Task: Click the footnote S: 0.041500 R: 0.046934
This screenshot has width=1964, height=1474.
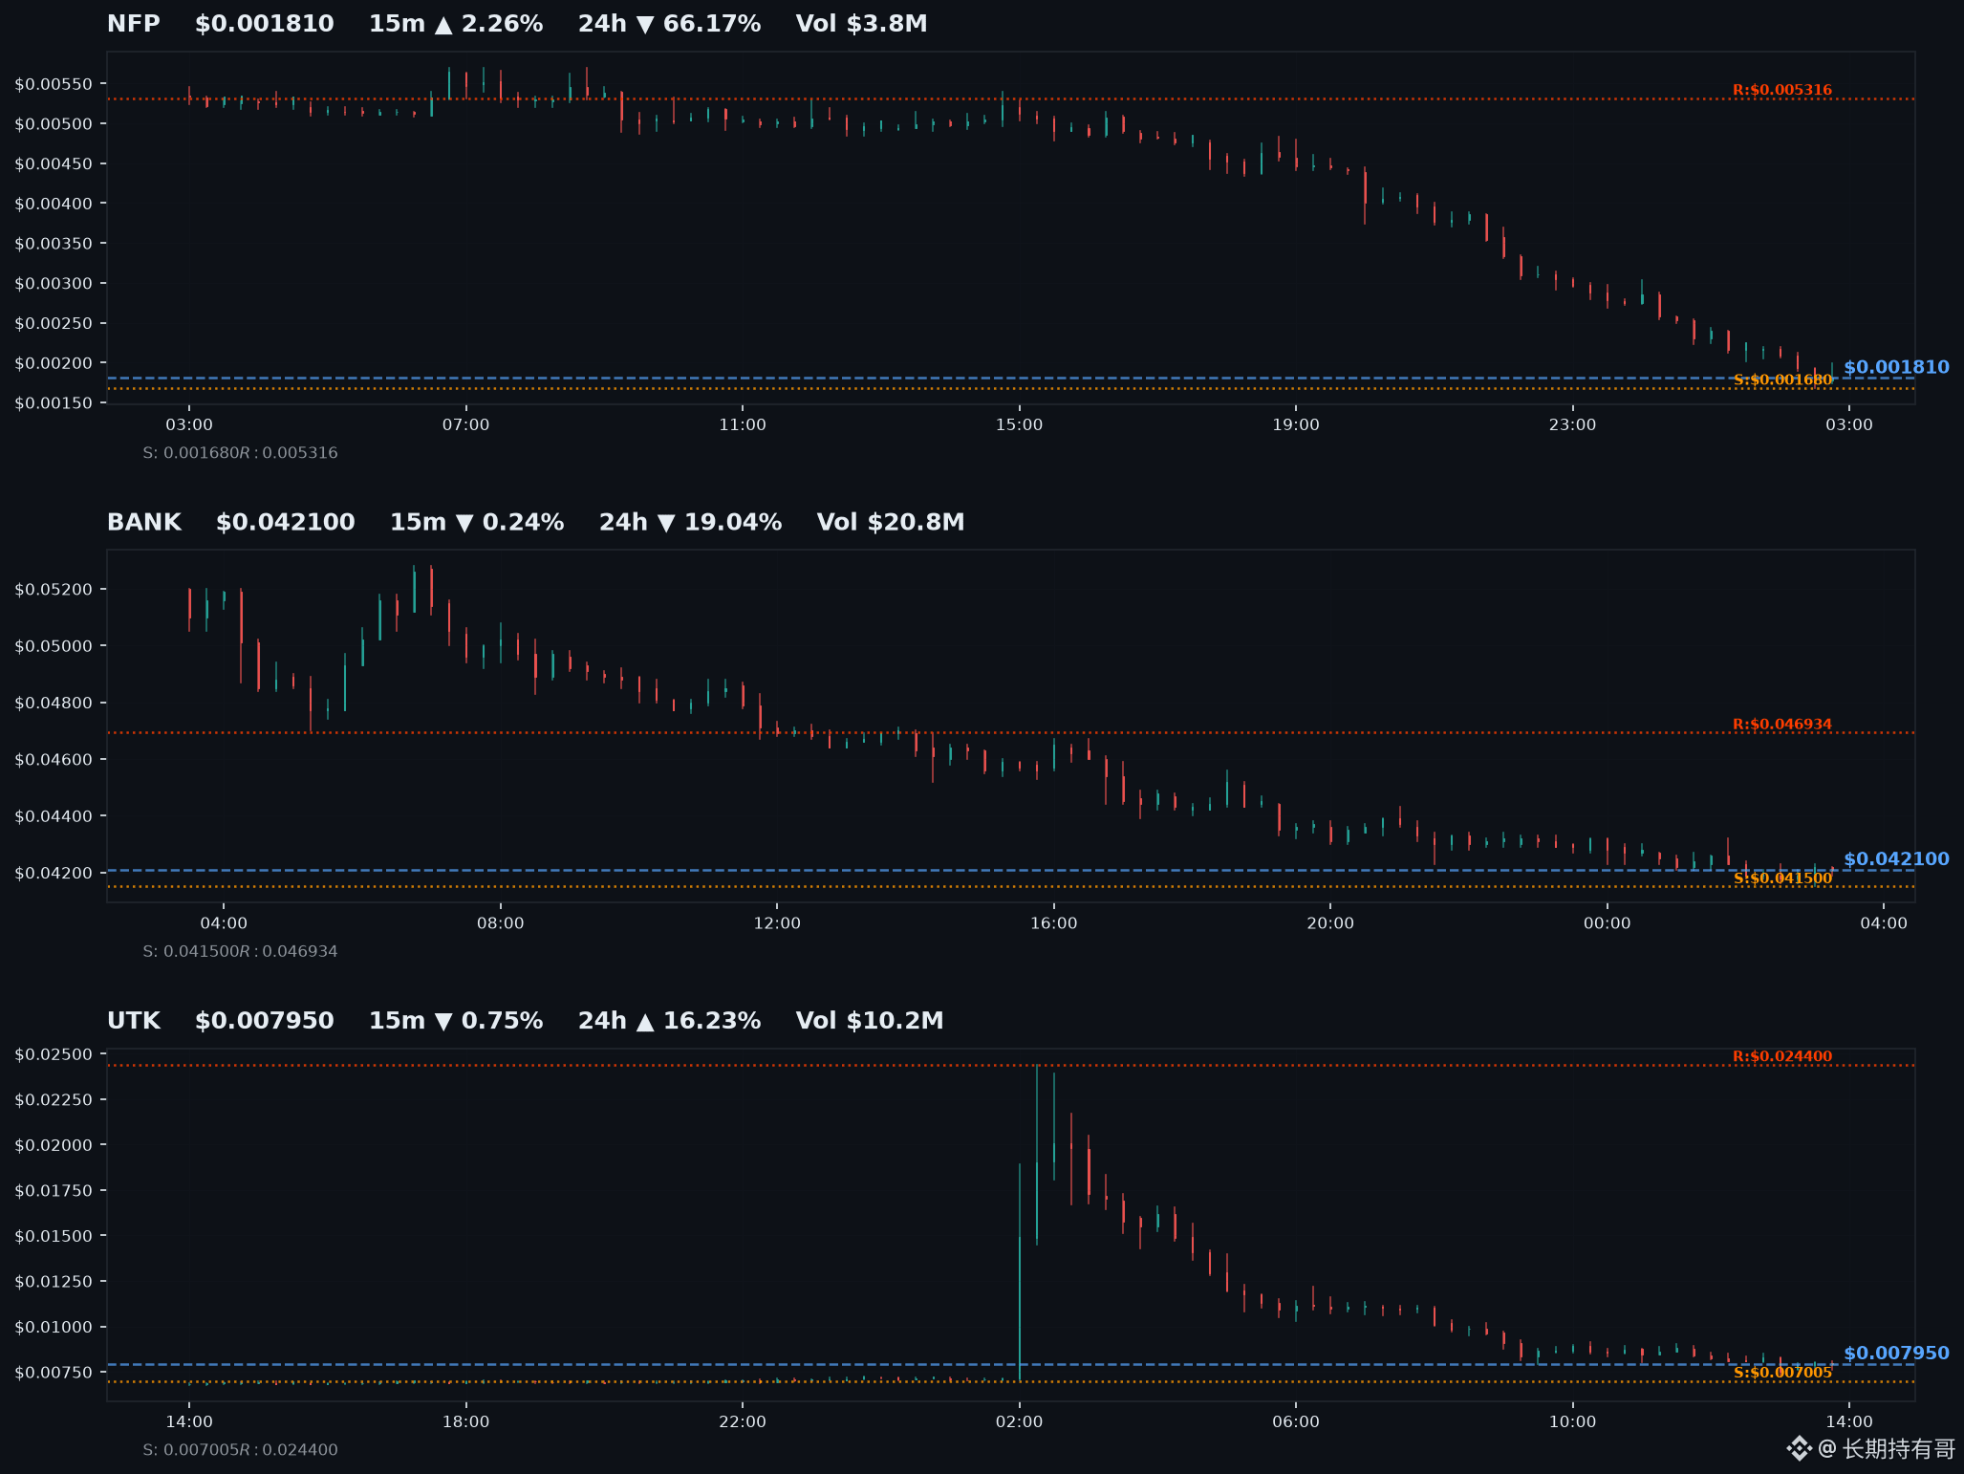Action: tap(240, 952)
